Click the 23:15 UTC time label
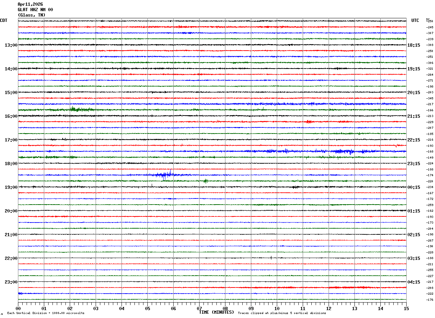The height and width of the screenshot is (318, 435). point(414,164)
